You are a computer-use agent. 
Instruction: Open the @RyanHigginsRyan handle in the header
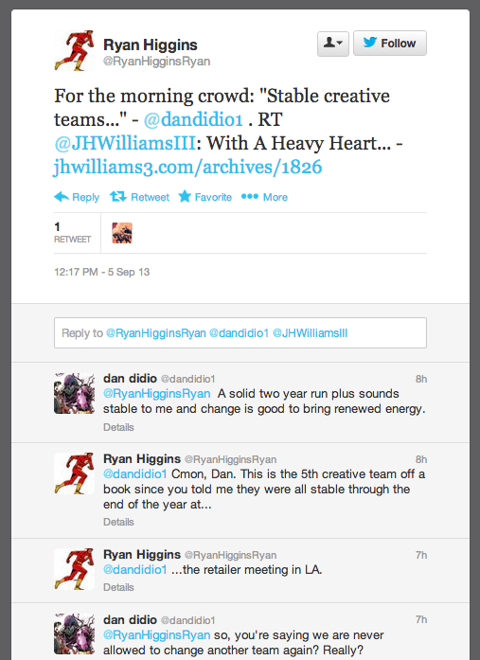[x=156, y=62]
